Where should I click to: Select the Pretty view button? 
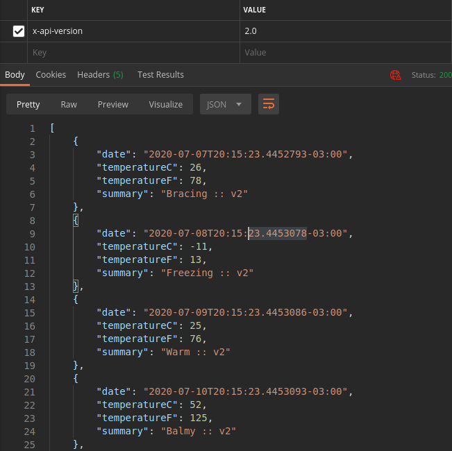coord(28,104)
